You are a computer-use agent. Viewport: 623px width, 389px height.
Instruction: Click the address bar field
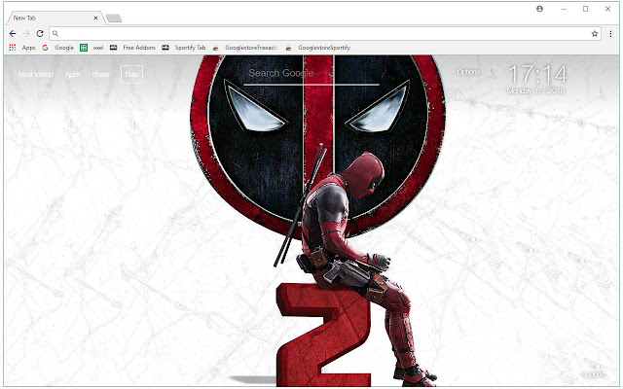click(x=324, y=34)
